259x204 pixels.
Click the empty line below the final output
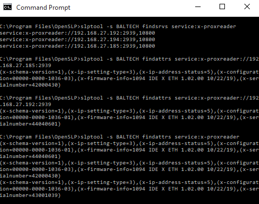click(129, 201)
